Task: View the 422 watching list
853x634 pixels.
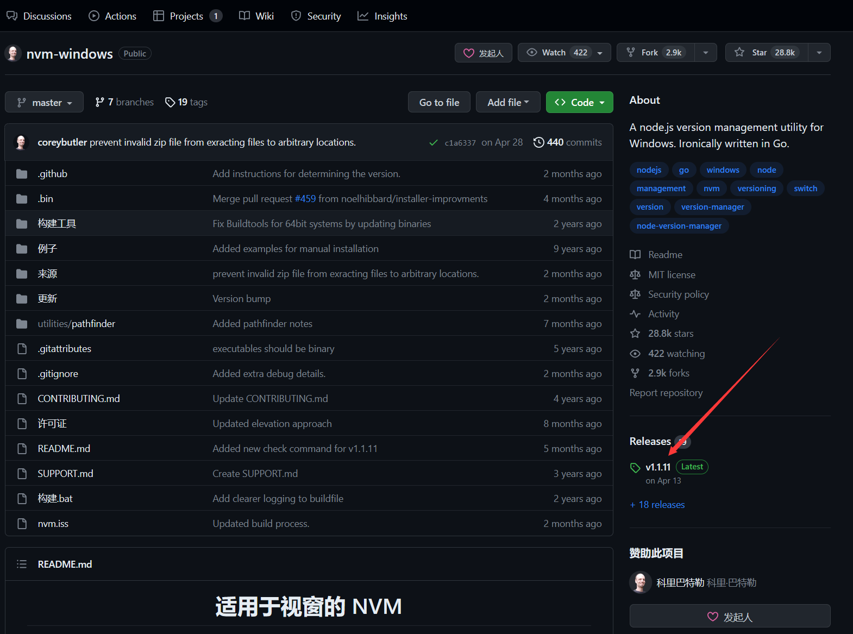Action: tap(667, 354)
